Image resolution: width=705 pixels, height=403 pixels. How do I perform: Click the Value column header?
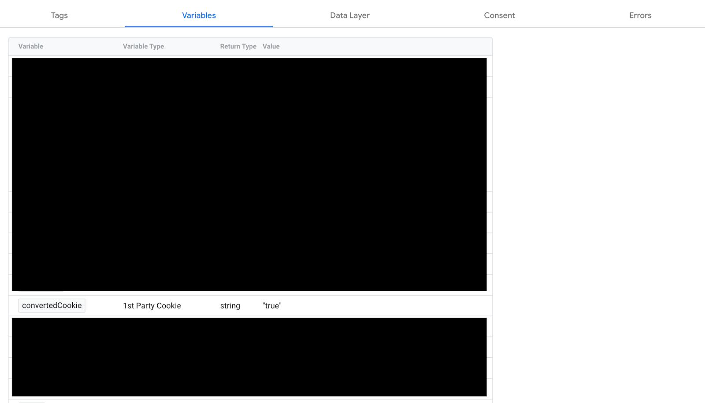point(271,46)
